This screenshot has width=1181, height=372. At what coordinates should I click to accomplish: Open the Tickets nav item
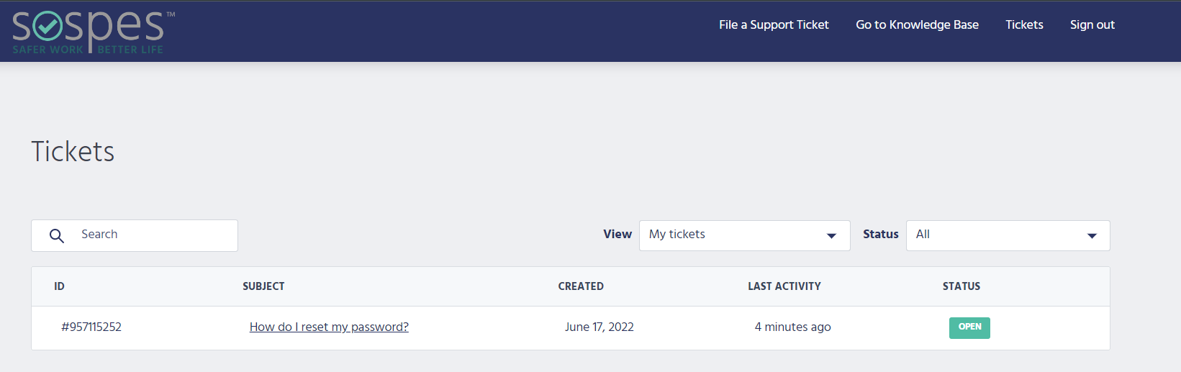1024,24
